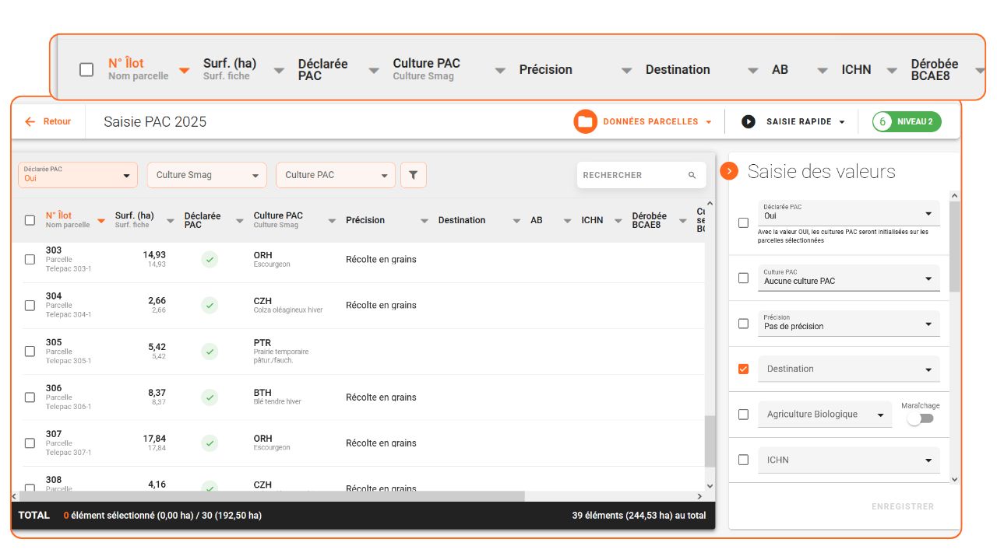Click the ORH Escourgeon cell of parcel 303
997x560 pixels.
272,259
